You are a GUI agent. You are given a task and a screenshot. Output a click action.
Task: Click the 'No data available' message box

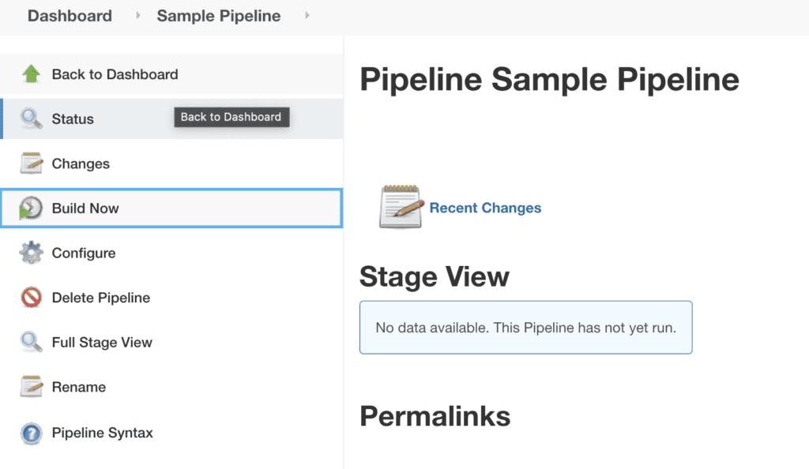(525, 327)
